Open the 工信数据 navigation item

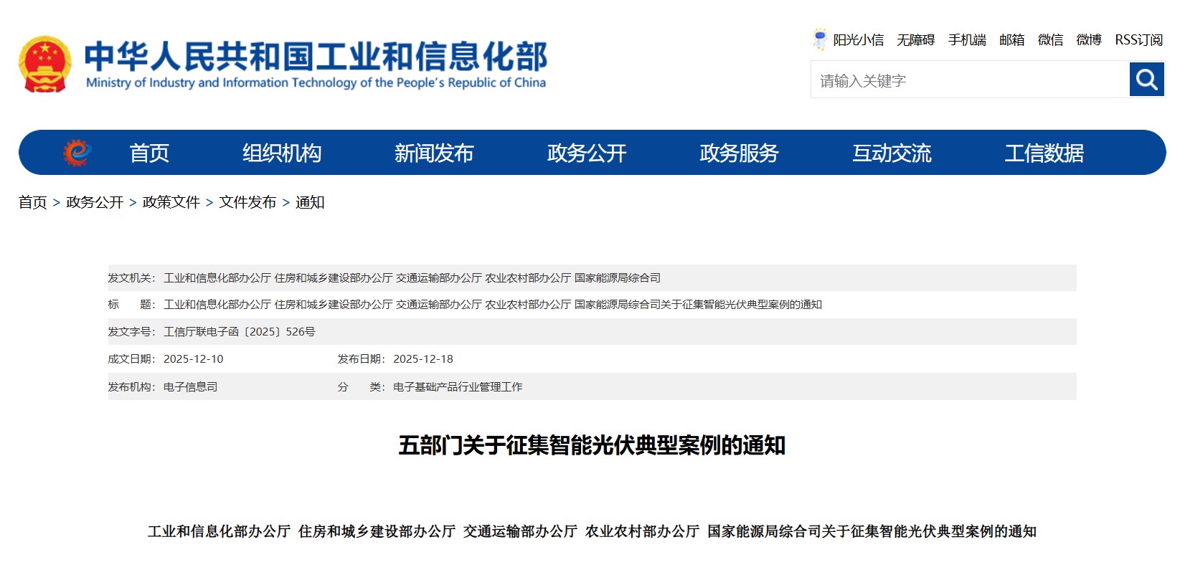coord(1044,153)
